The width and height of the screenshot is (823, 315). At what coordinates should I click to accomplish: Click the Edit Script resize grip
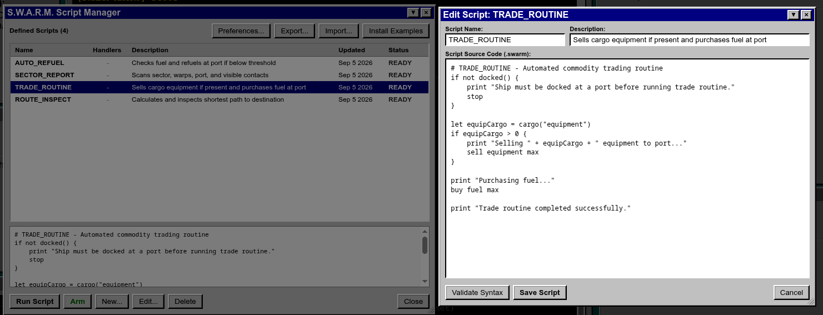[810, 301]
